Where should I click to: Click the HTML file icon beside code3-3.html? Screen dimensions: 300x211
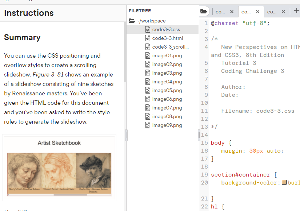coord(148,38)
